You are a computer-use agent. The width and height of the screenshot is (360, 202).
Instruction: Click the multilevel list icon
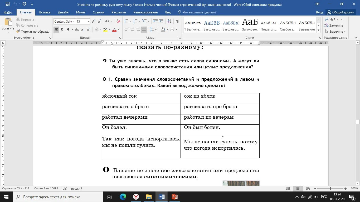point(144,22)
